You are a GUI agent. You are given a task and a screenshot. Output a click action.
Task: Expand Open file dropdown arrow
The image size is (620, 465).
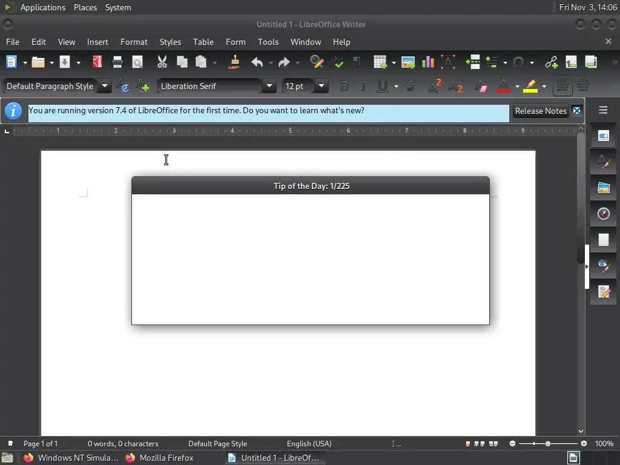tap(51, 62)
